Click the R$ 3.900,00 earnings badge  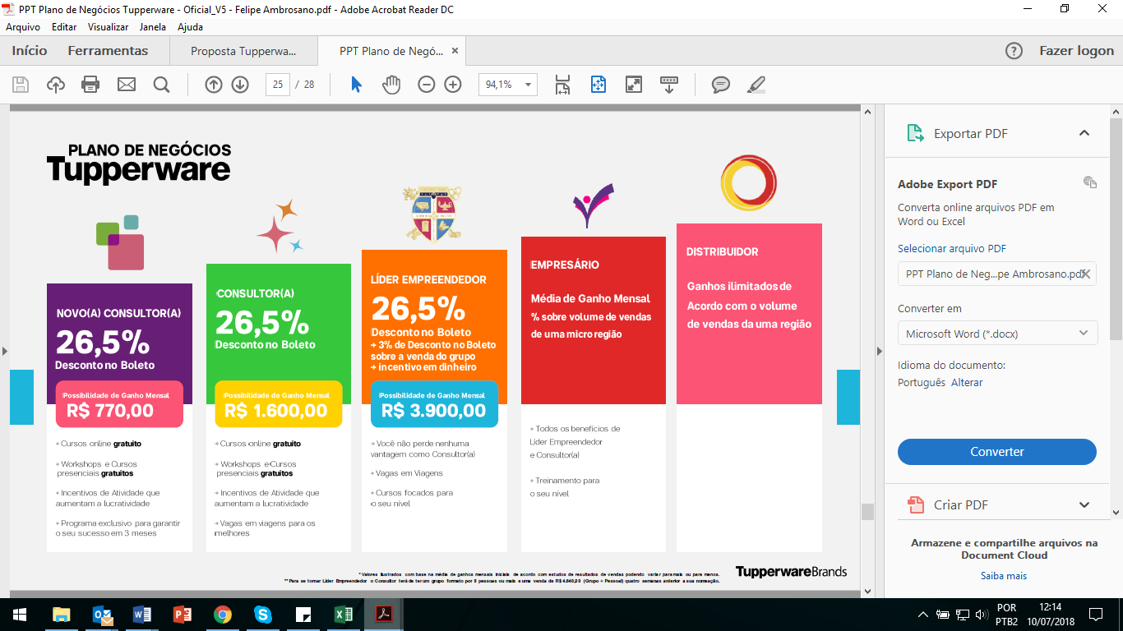point(434,404)
